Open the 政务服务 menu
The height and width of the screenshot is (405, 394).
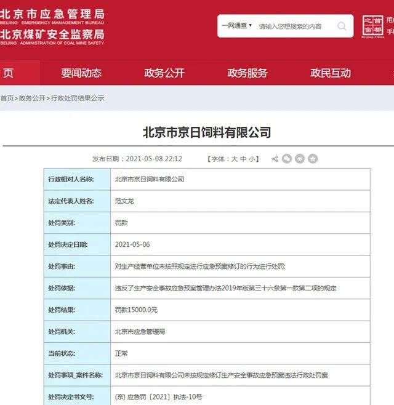247,73
